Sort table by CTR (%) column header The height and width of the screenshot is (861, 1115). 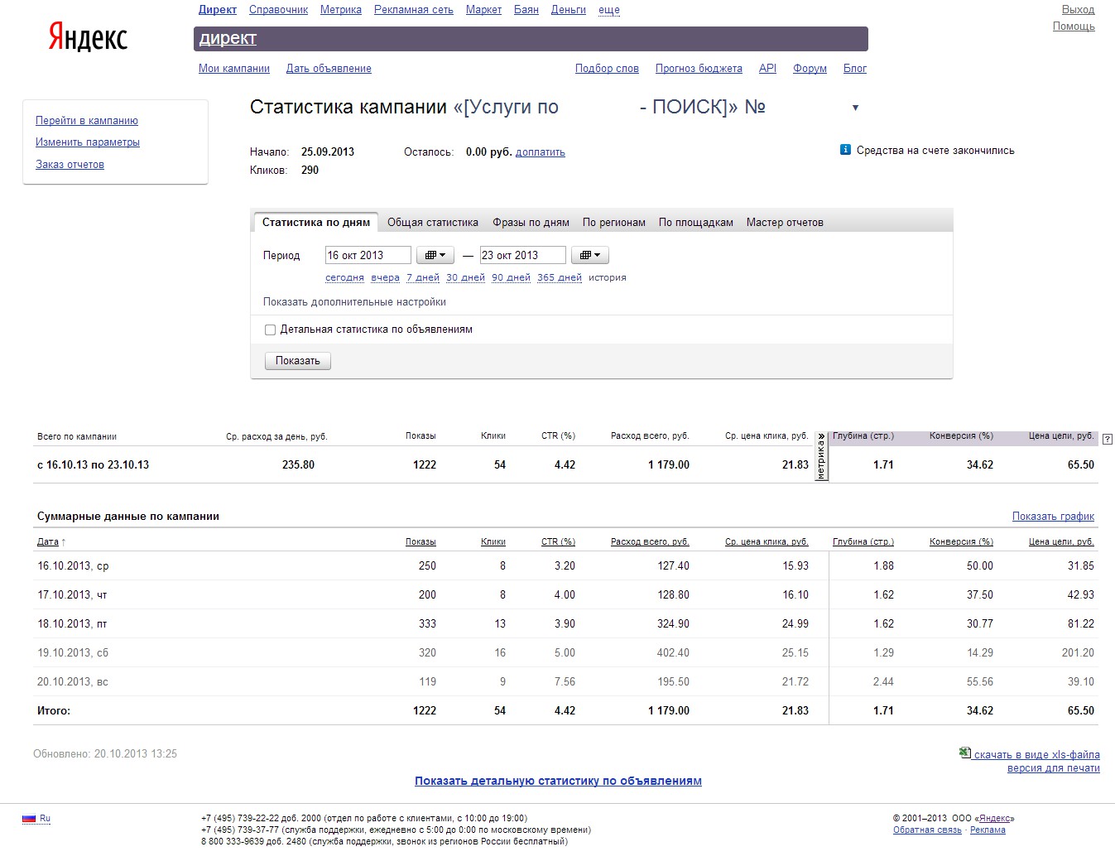(x=558, y=542)
